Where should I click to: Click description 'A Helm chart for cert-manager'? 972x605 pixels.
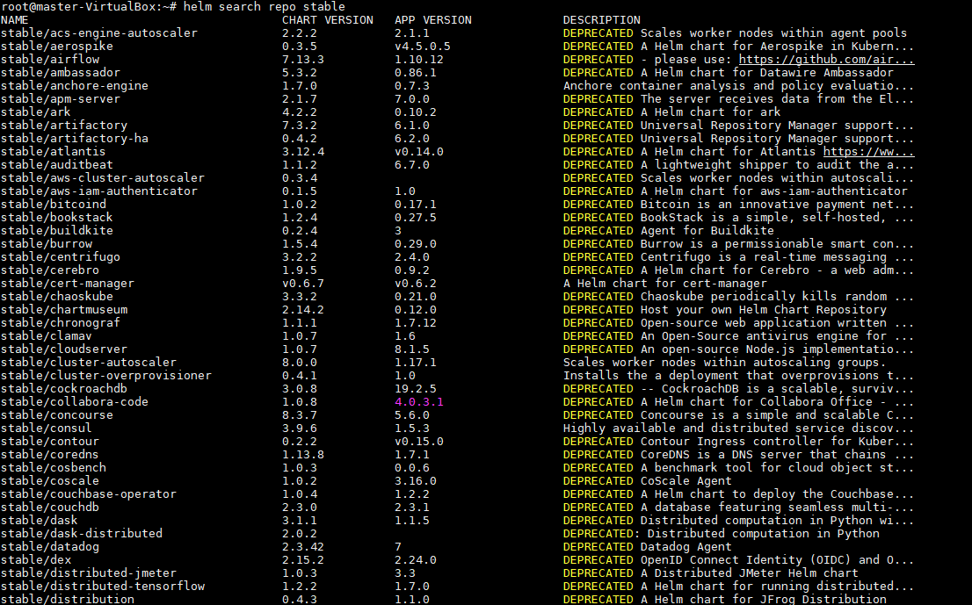[x=665, y=284]
